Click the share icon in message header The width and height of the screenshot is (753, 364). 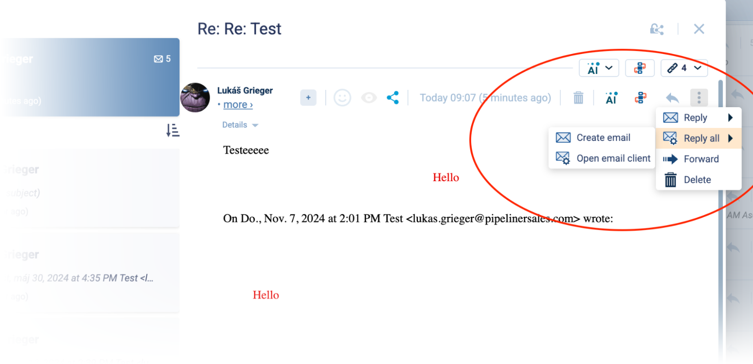point(393,97)
